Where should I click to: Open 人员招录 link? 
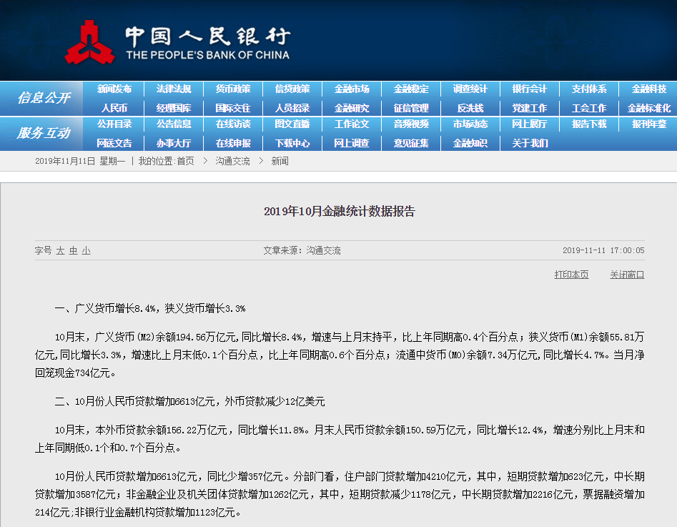292,108
